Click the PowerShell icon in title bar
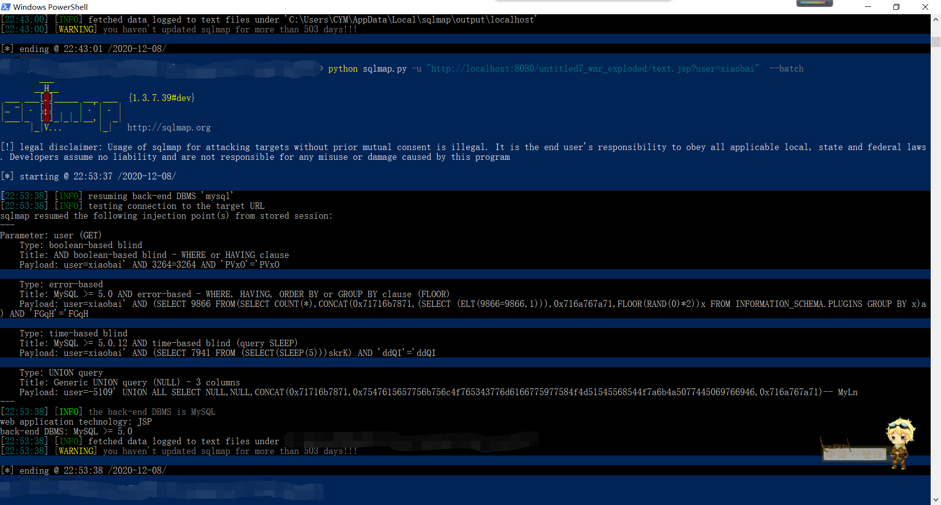Screen dimensions: 941x505 (x=6, y=7)
